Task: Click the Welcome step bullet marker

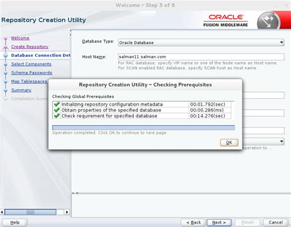Action: (x=6, y=38)
